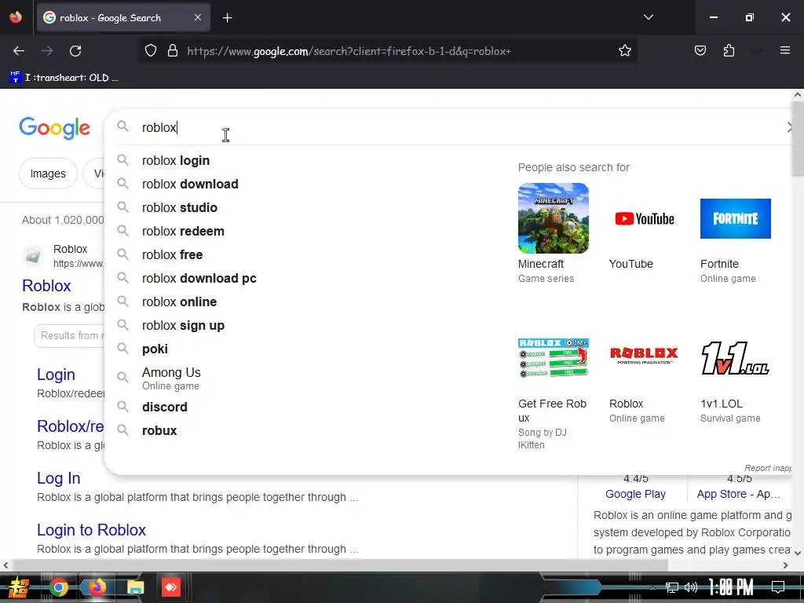
Task: Open the 1v1.LOL thumbnail
Action: tap(735, 358)
